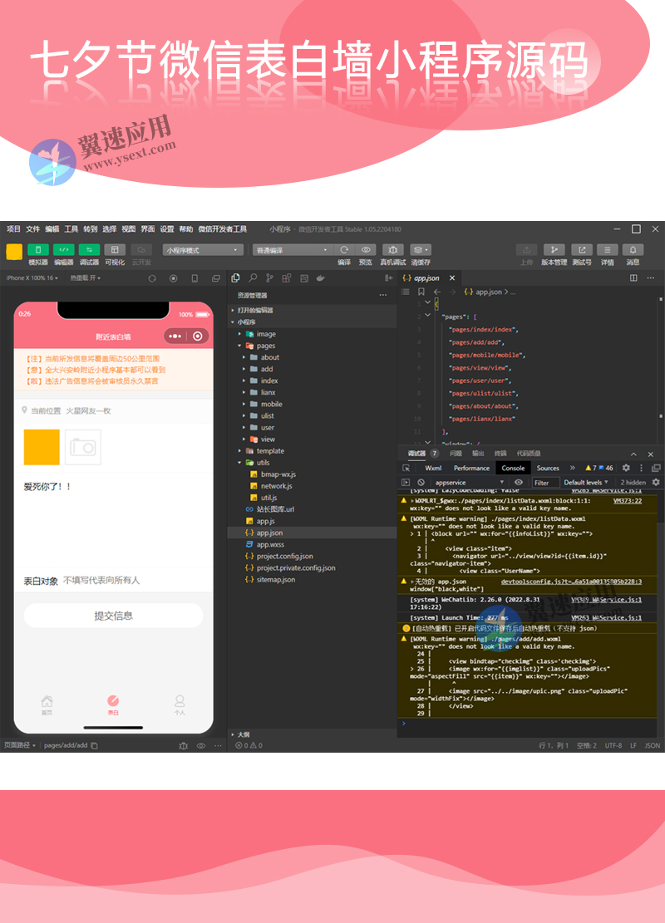The height and width of the screenshot is (923, 665).
Task: Click the 预览 preview eye icon
Action: click(x=366, y=250)
